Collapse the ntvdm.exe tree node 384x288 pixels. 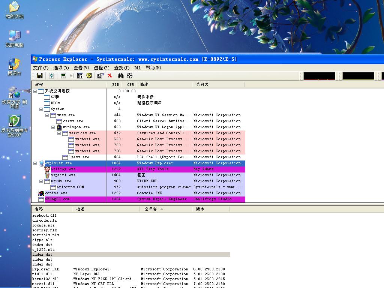41,181
